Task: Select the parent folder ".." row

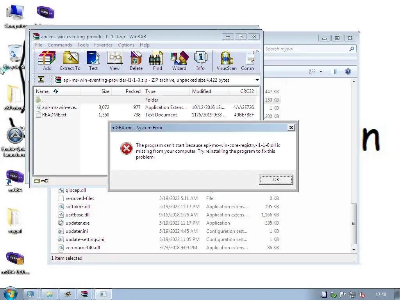Action: tap(145, 100)
